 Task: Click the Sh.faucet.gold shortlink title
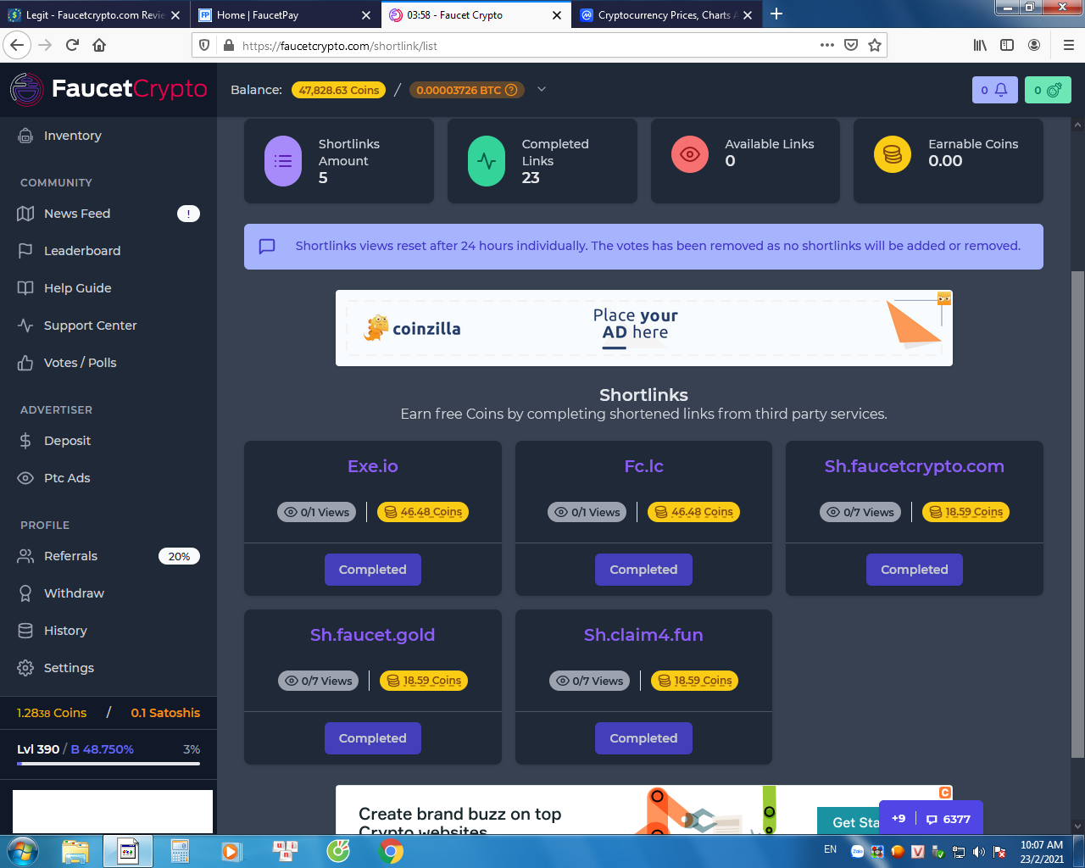[373, 635]
